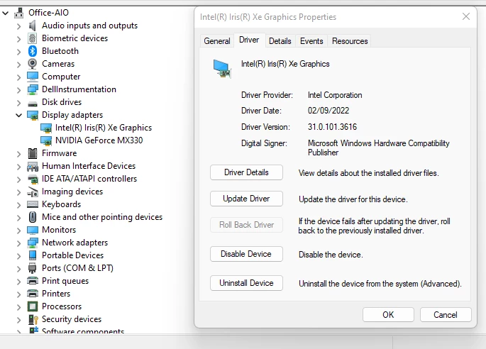Image resolution: width=486 pixels, height=349 pixels.
Task: Click driver version value 31.0.101.3616
Action: (332, 127)
